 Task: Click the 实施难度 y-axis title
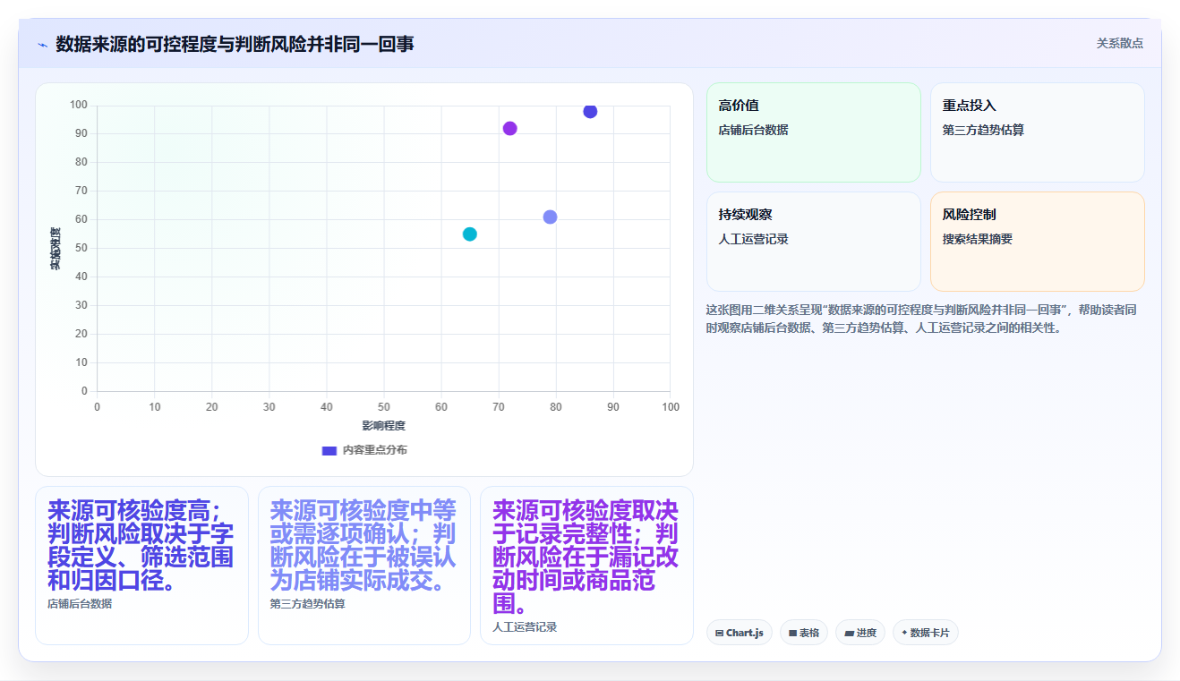56,249
